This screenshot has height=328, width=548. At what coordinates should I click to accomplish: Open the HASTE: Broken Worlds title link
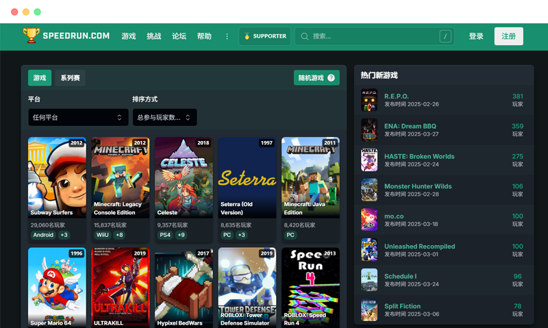point(419,157)
